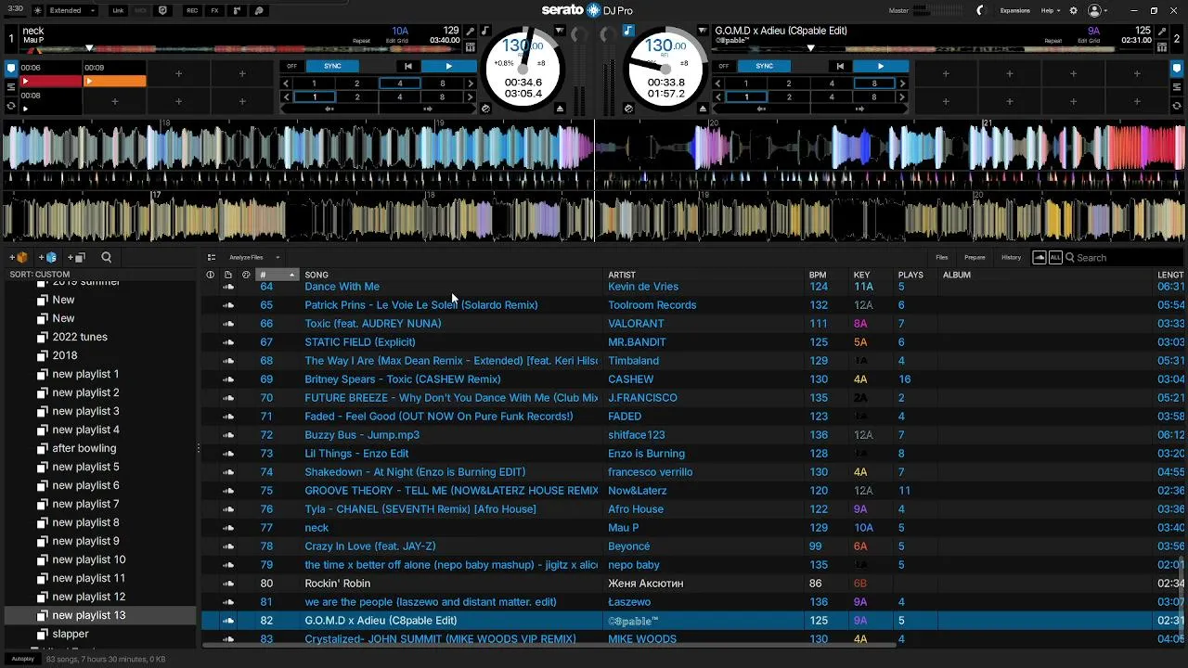
Task: Open the Files panel tab
Action: 942,257
